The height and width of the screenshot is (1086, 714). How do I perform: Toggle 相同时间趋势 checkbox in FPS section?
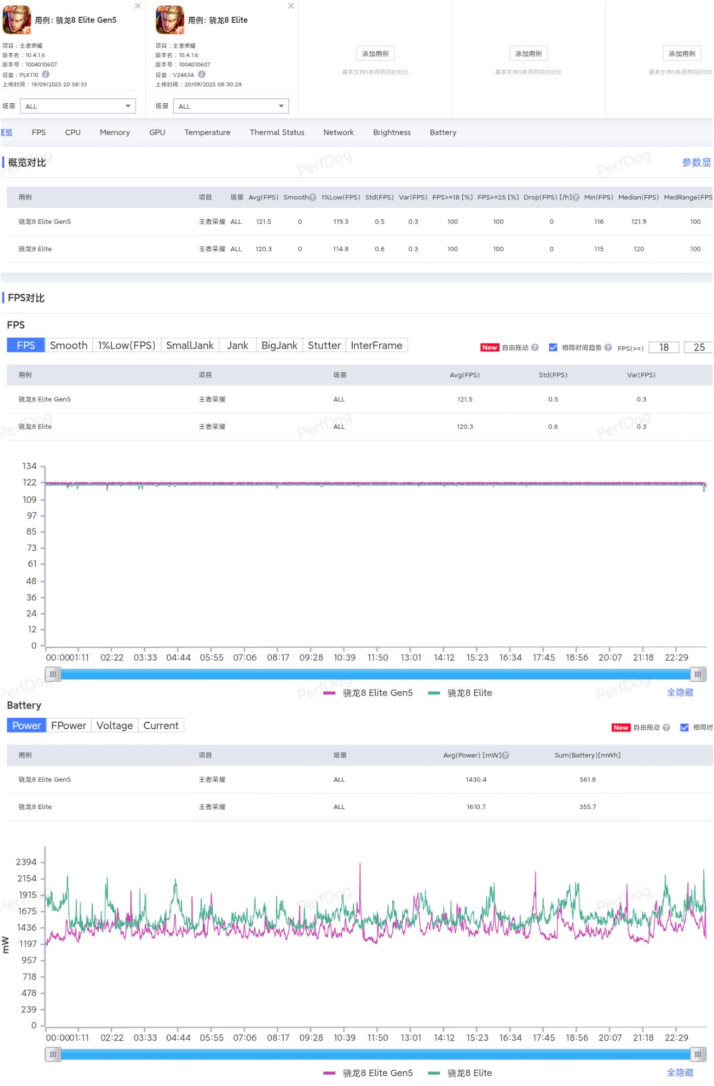[x=553, y=348]
